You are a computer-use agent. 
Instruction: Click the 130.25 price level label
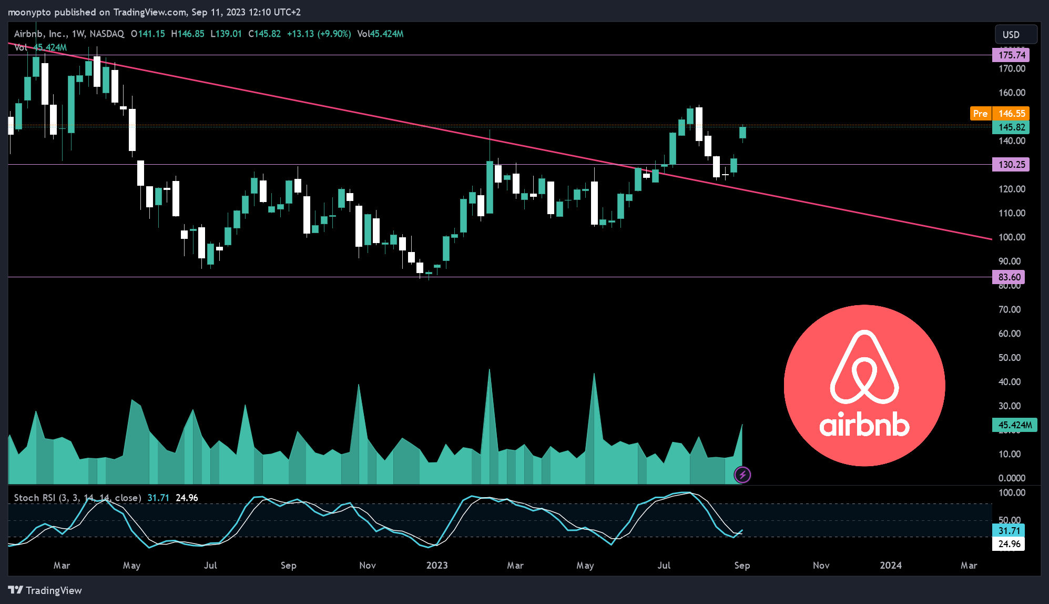pos(1011,164)
